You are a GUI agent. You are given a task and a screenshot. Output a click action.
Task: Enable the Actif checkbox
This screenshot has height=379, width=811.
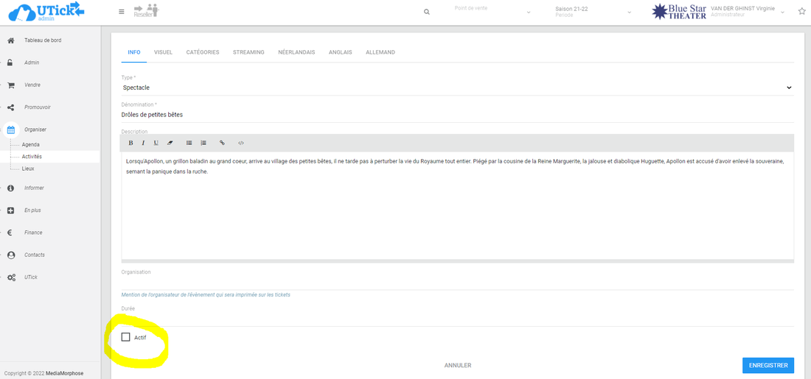[x=125, y=337]
